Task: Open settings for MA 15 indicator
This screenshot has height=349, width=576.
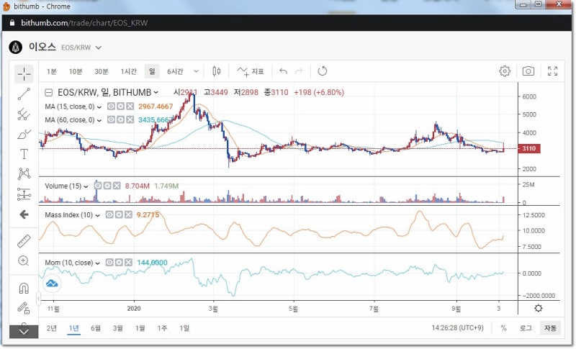Action: click(x=120, y=106)
